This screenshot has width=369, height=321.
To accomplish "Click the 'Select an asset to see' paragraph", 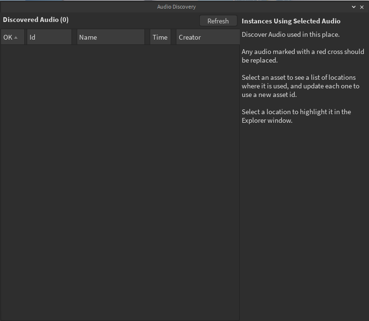I will pos(300,86).
